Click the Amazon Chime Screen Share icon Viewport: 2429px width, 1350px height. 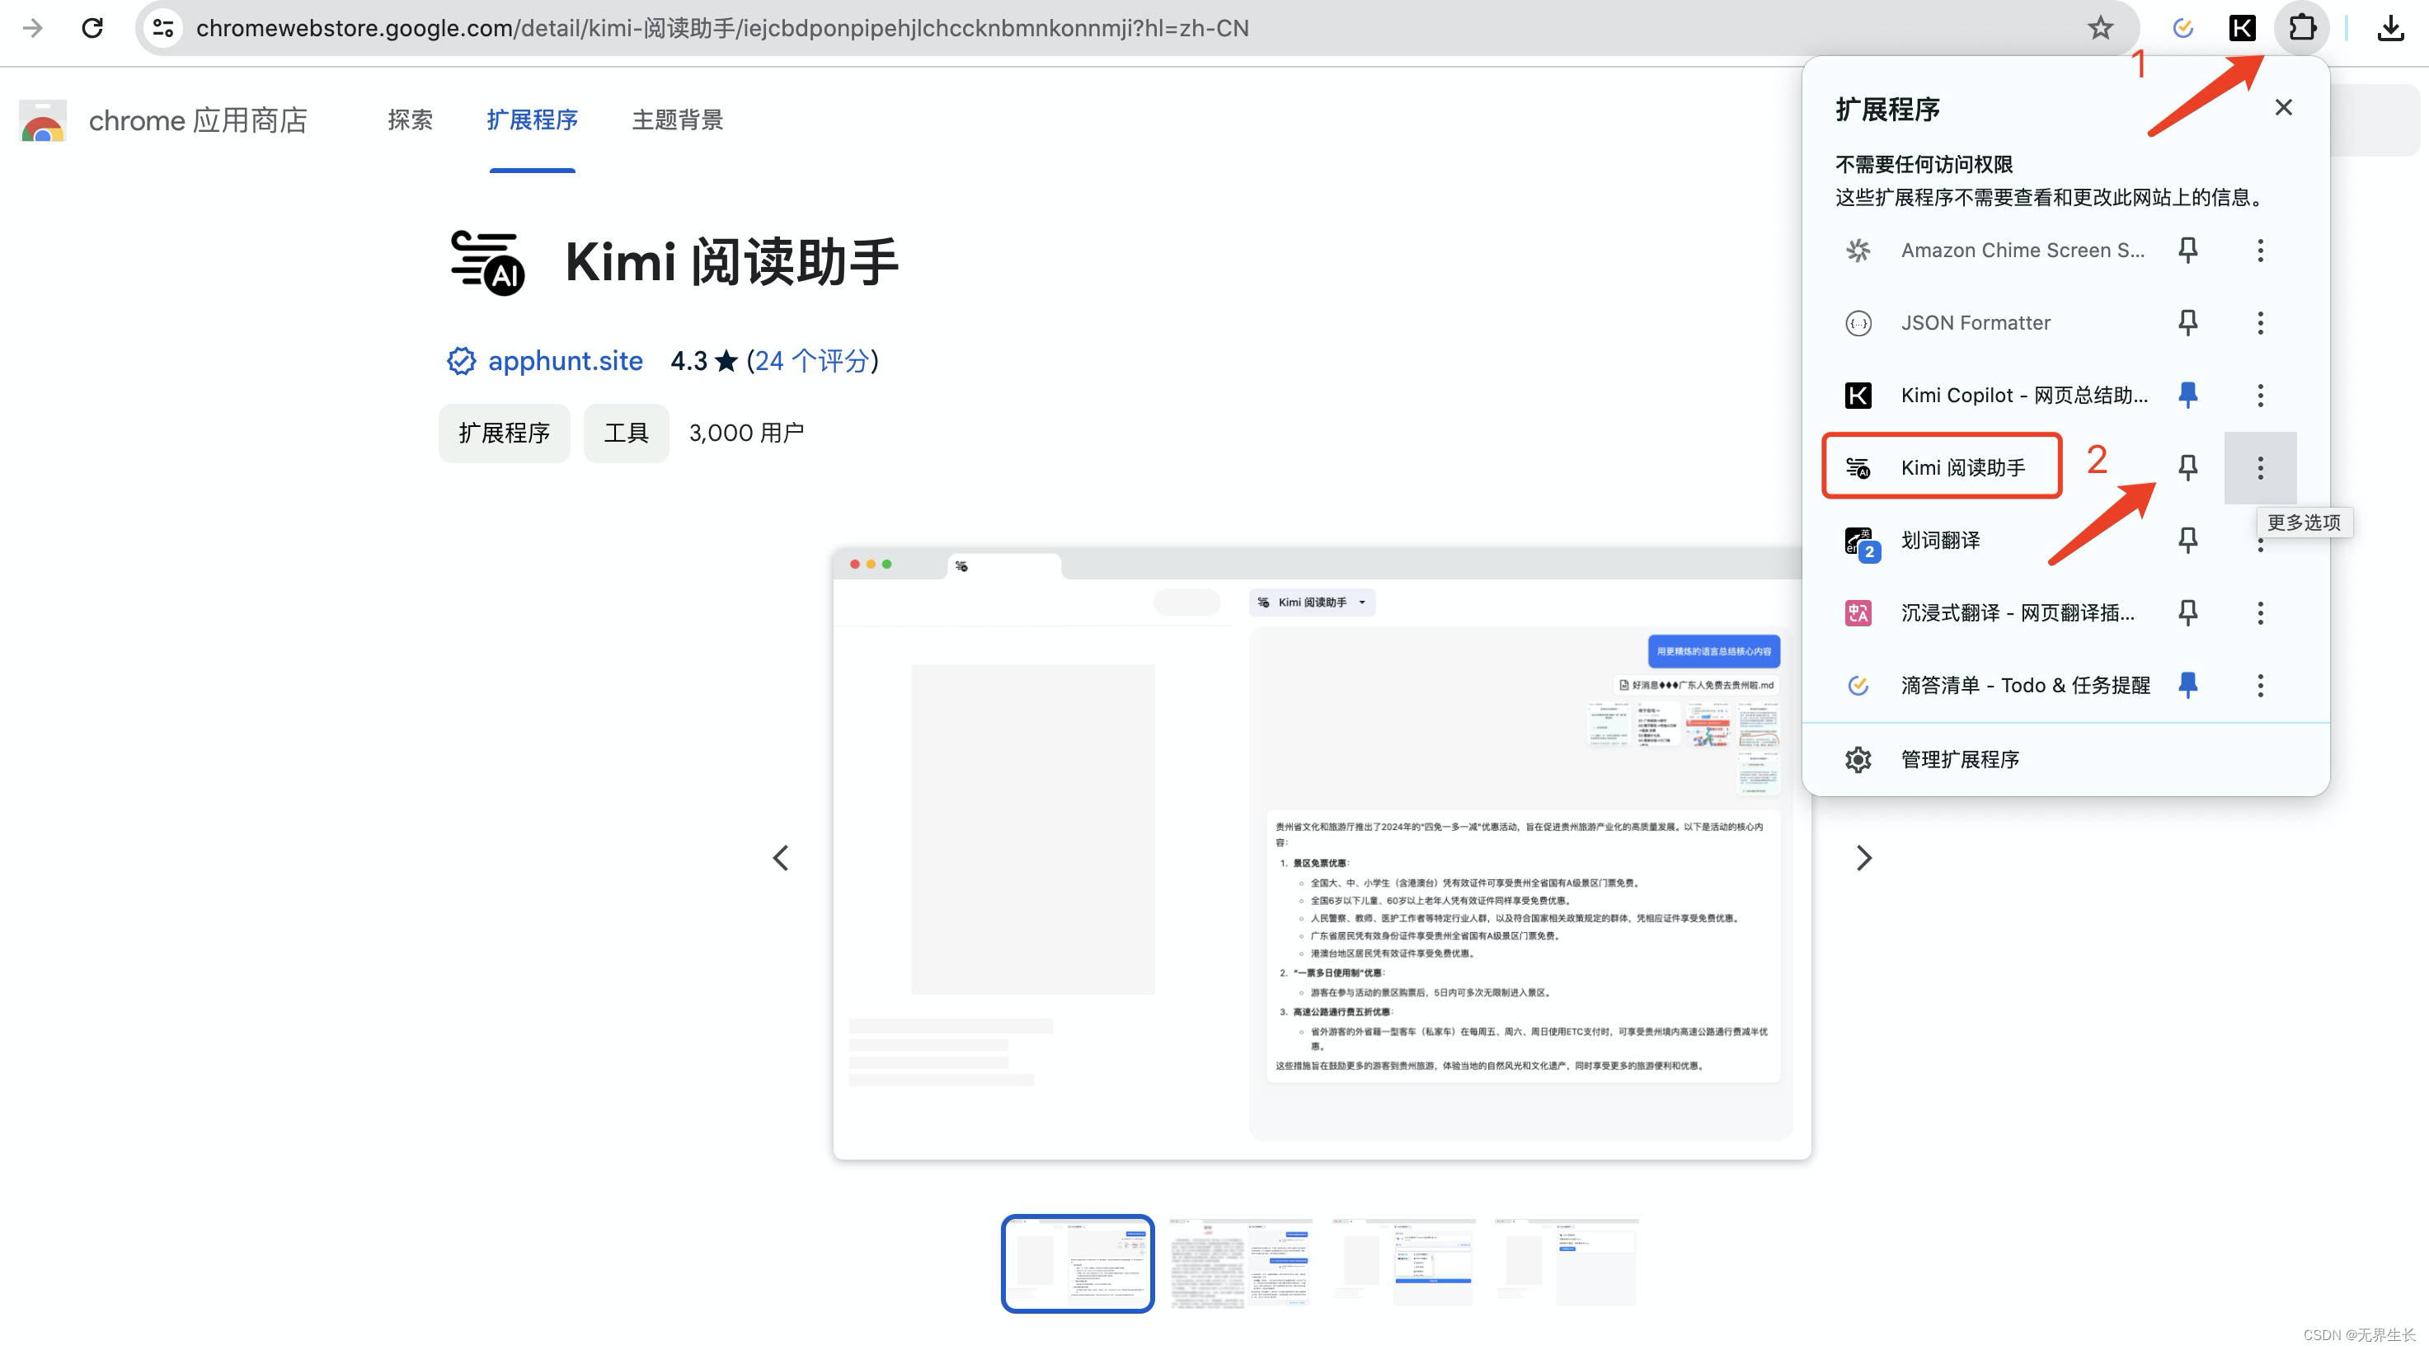point(1858,250)
